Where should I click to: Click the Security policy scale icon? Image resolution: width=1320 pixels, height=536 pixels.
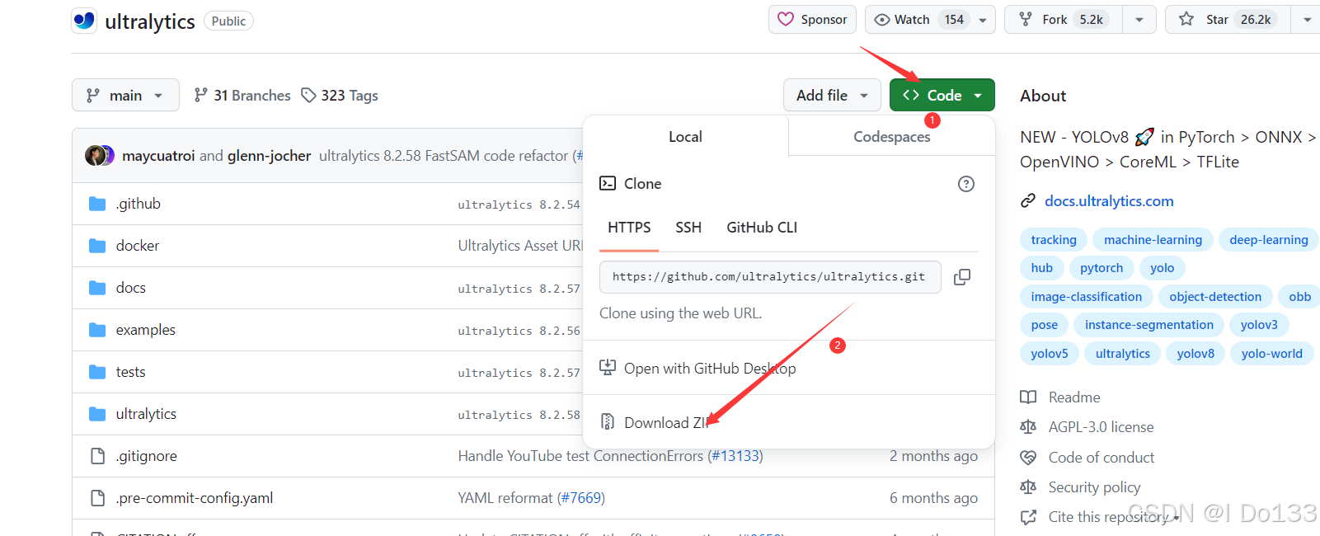click(1028, 487)
